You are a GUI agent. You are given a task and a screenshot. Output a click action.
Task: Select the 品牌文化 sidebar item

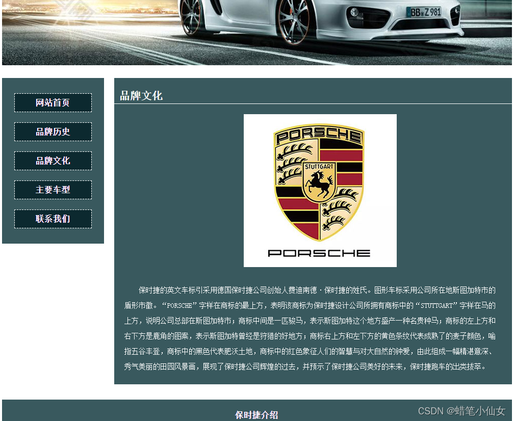pyautogui.click(x=53, y=161)
